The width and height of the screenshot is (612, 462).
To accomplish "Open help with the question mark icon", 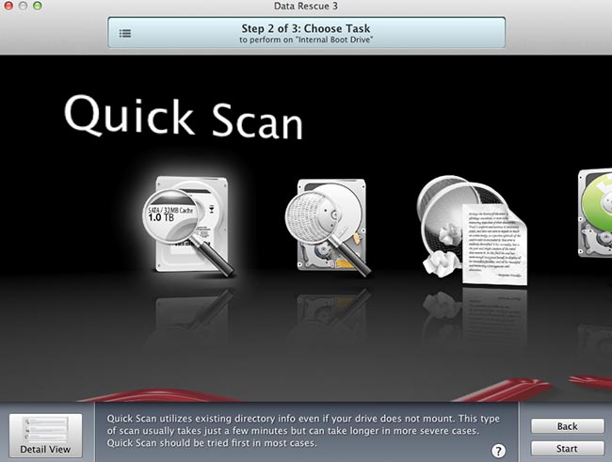I will pos(498,451).
